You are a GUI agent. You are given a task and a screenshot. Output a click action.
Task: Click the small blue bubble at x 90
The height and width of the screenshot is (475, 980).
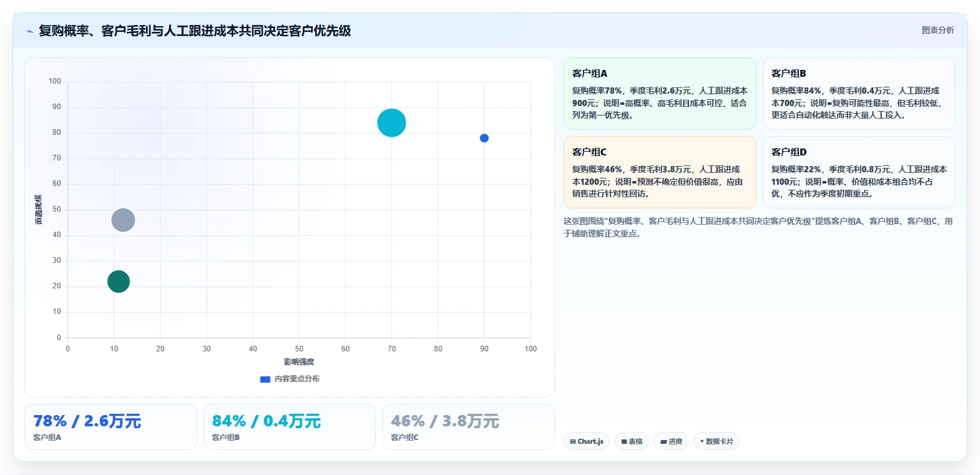click(x=484, y=138)
